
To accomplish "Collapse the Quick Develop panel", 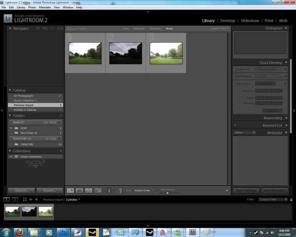I will coord(286,63).
